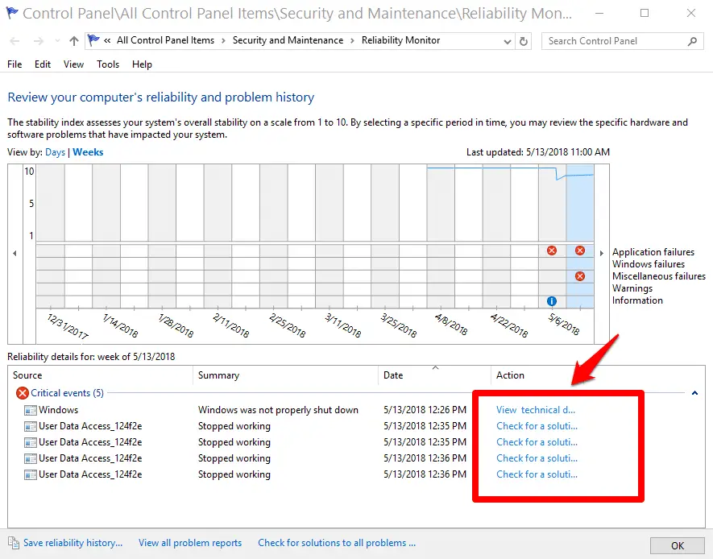Maximize the Reliability Monitor window

click(645, 13)
